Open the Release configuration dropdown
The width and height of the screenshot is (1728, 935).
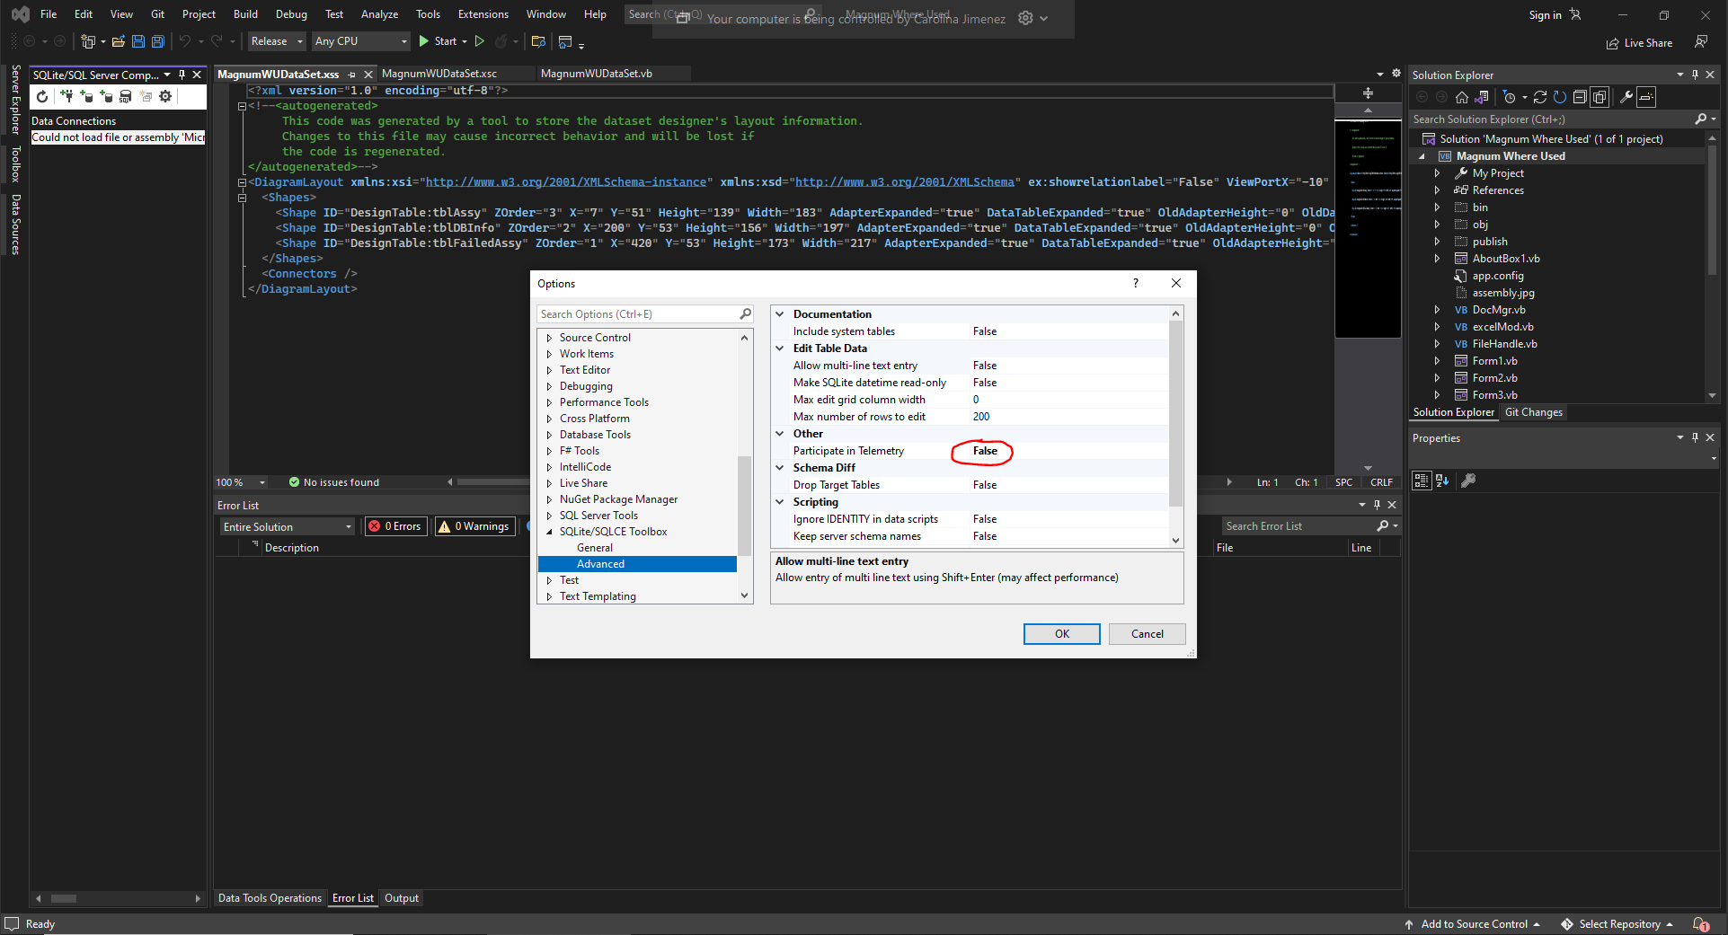(x=276, y=41)
